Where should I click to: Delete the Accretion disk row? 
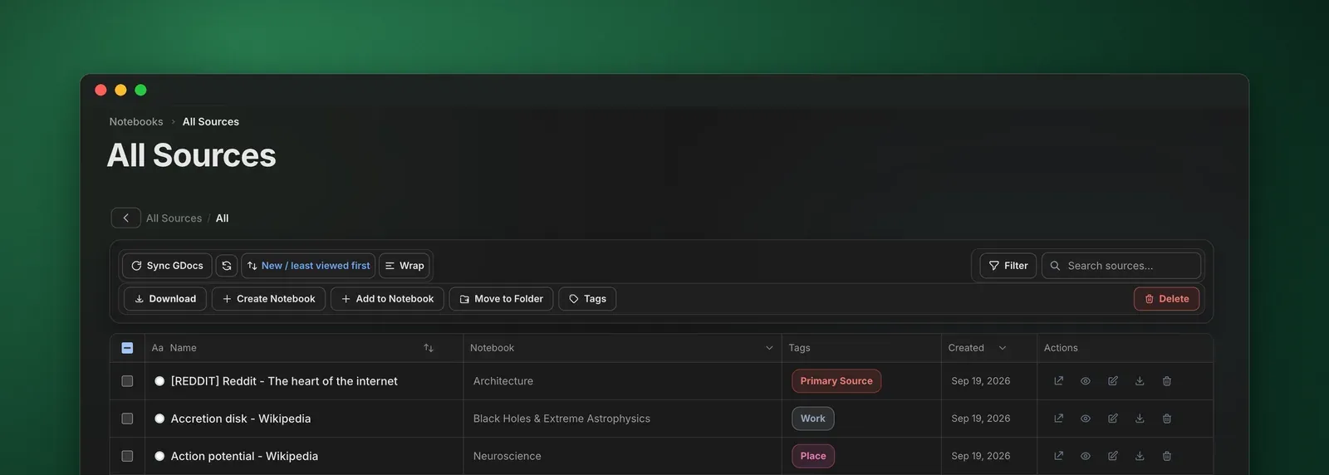[x=1167, y=419]
